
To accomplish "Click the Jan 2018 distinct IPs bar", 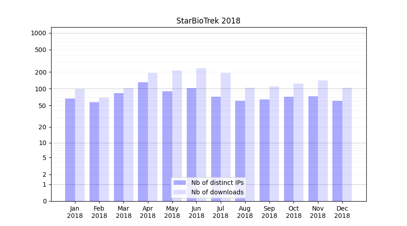I will 70,149.
